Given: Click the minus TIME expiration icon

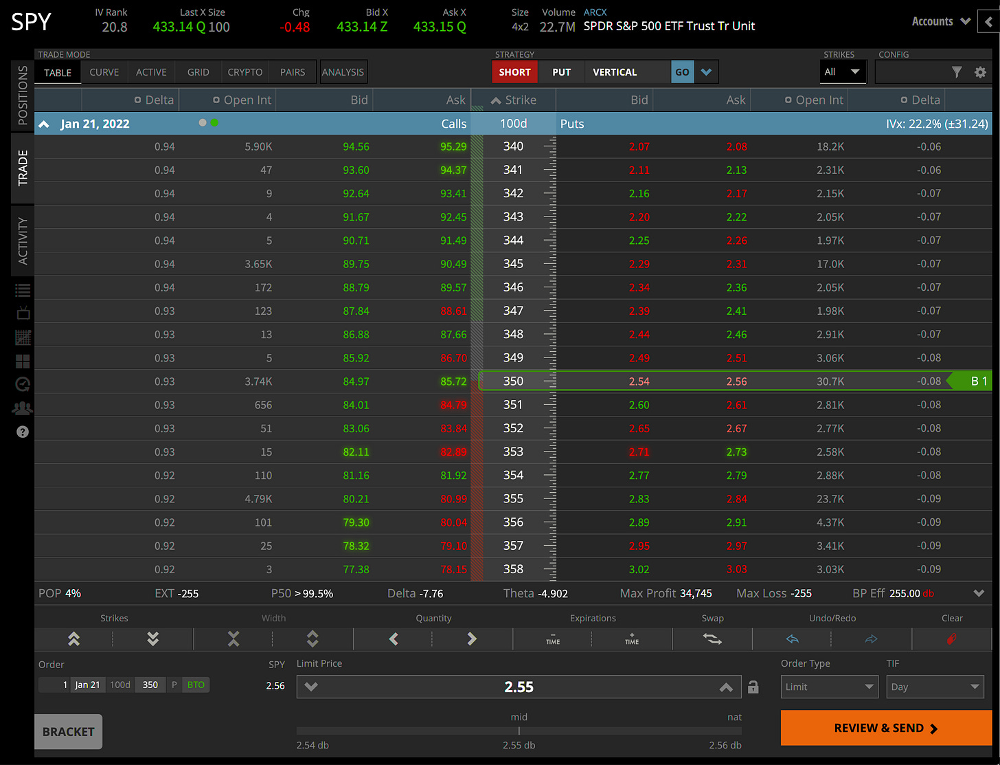Looking at the screenshot, I should [x=553, y=639].
